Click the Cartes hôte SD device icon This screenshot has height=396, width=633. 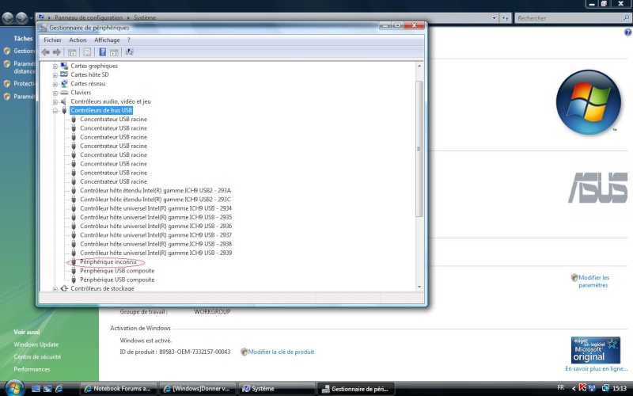(64, 74)
